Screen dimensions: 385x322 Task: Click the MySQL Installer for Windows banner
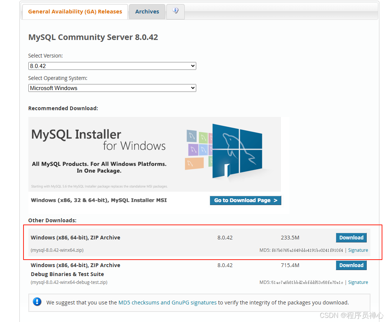[x=154, y=154]
